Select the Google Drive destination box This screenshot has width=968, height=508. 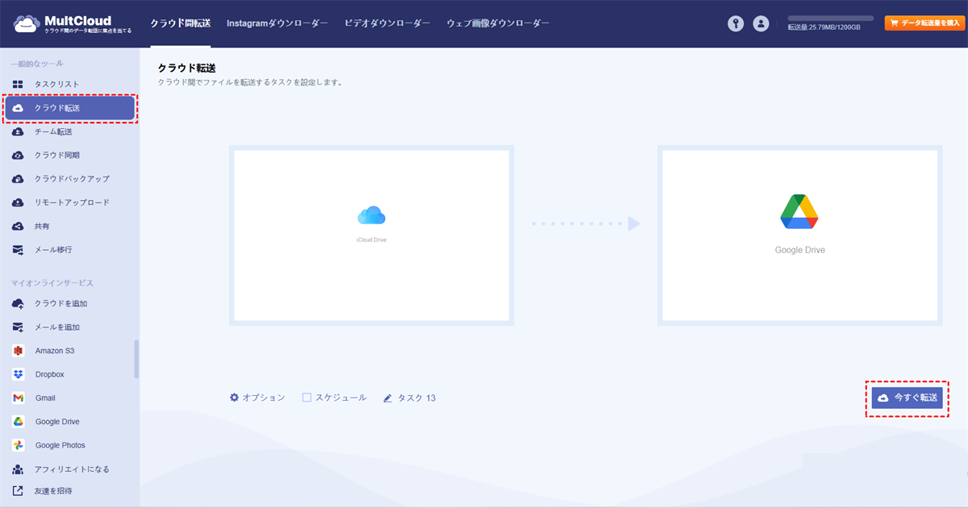tap(799, 235)
